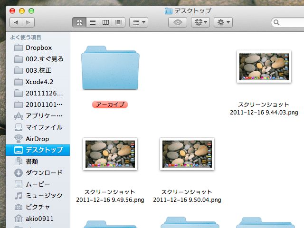Image resolution: width=304 pixels, height=228 pixels.
Task: Select the screenshot 9.50.04.png thumbnail
Action: (187, 154)
